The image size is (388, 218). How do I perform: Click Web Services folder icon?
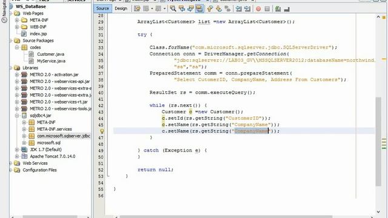point(17,163)
